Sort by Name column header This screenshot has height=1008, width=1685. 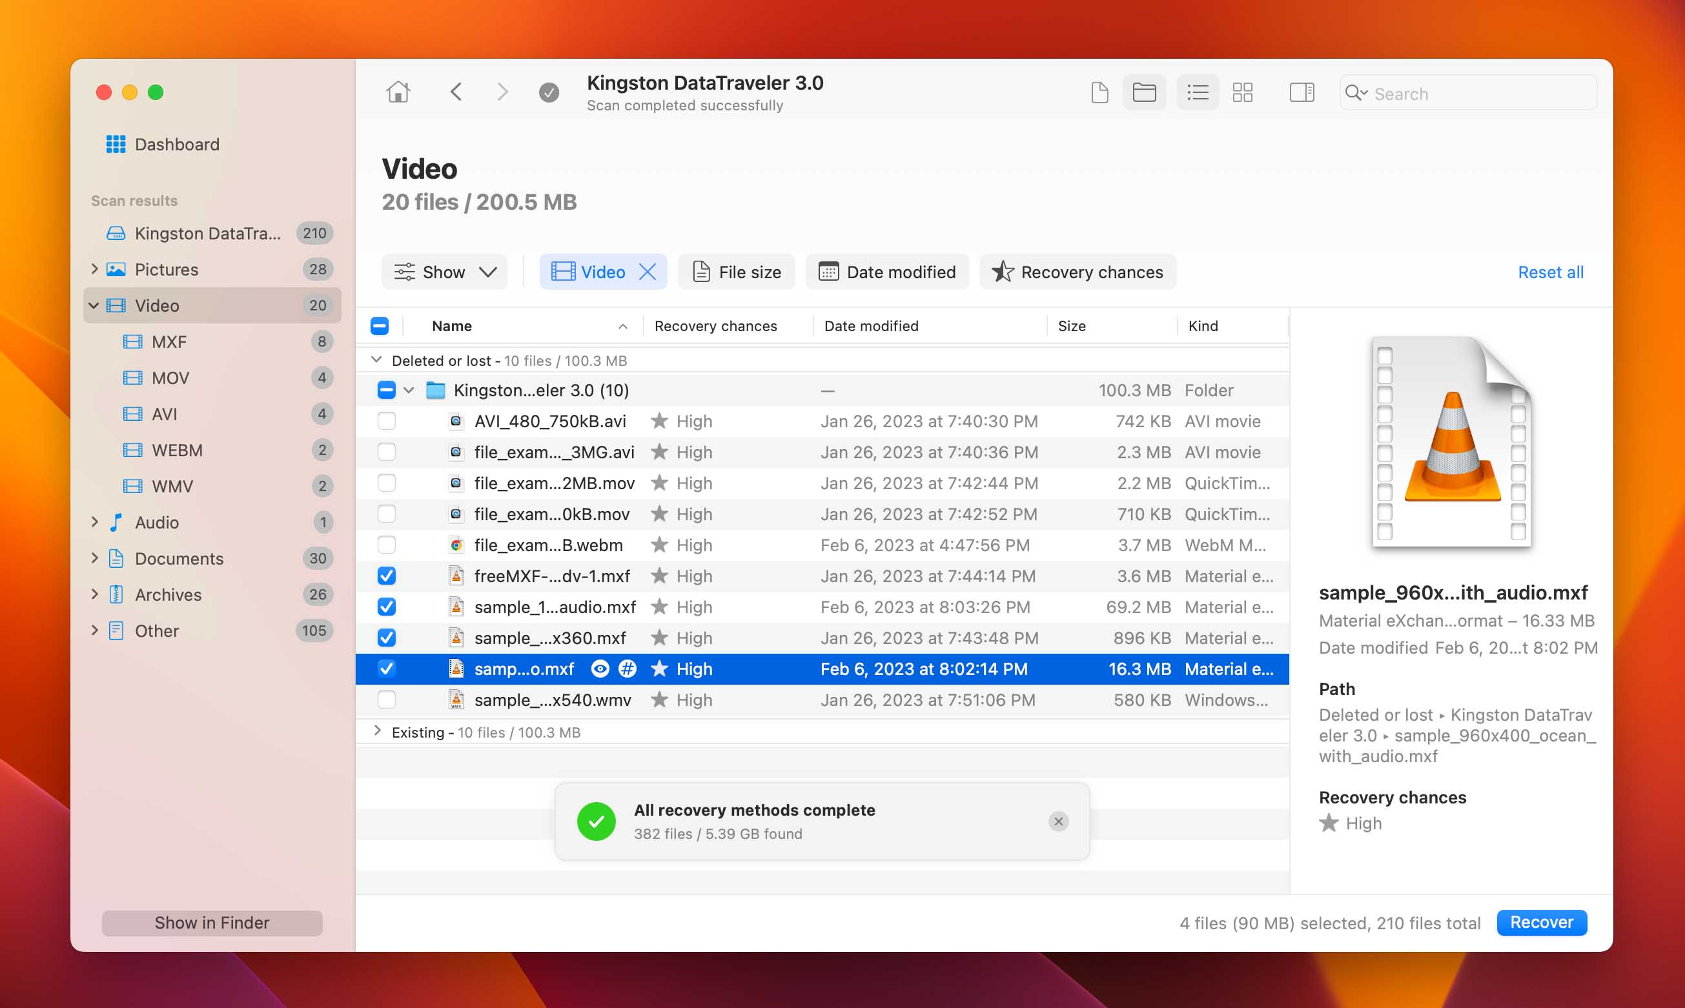[x=523, y=326]
